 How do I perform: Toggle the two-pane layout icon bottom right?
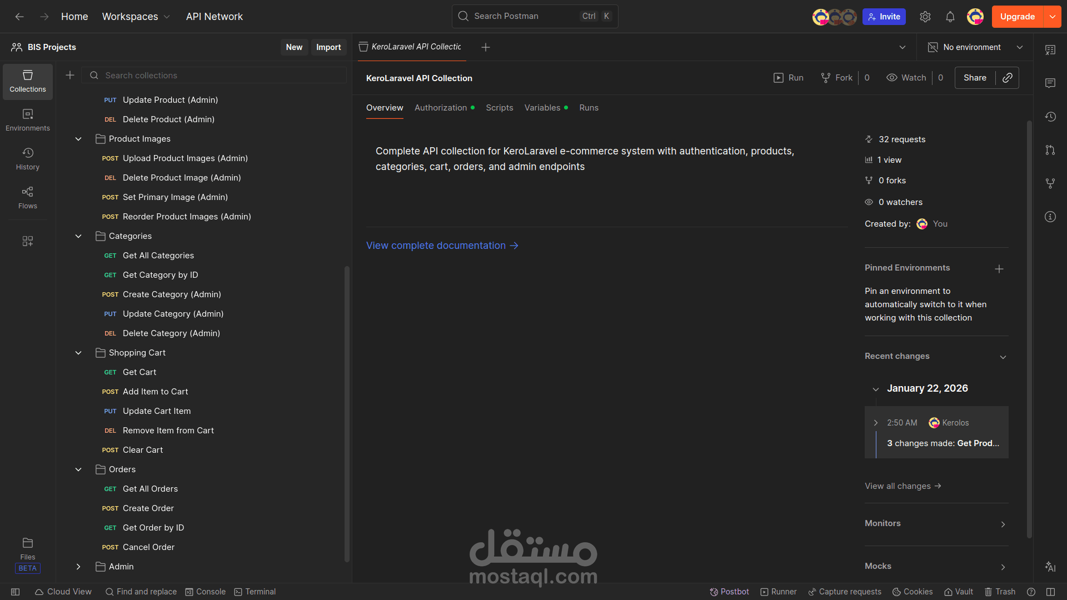pyautogui.click(x=1050, y=592)
